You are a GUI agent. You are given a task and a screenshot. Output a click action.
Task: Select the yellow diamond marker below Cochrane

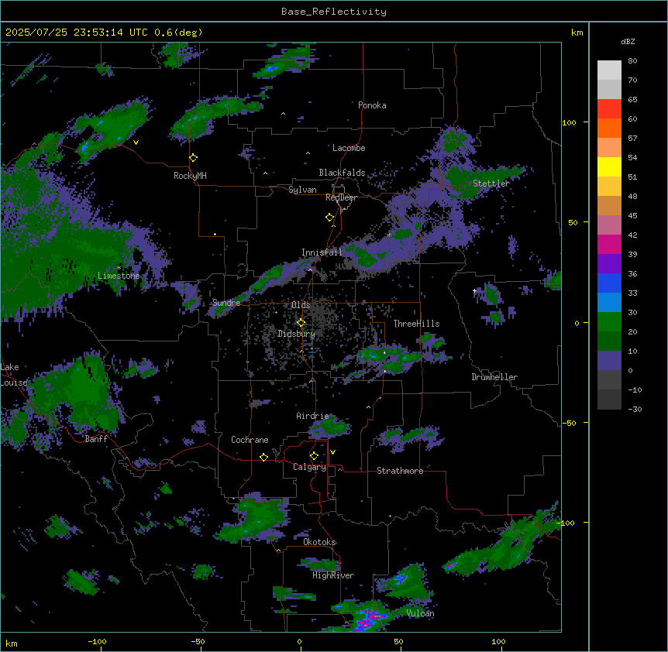click(x=263, y=457)
